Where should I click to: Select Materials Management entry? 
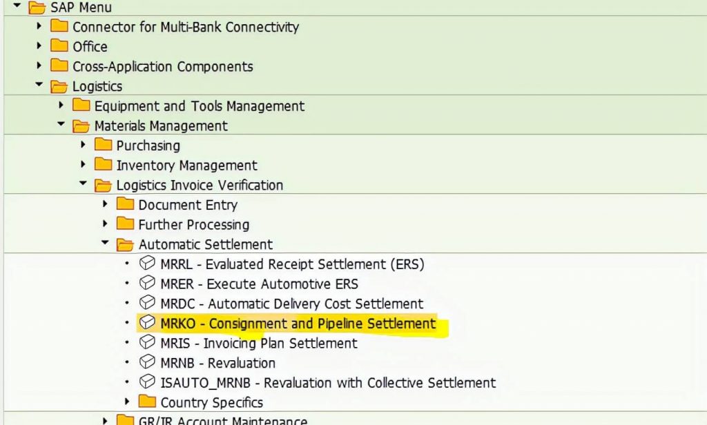point(161,126)
